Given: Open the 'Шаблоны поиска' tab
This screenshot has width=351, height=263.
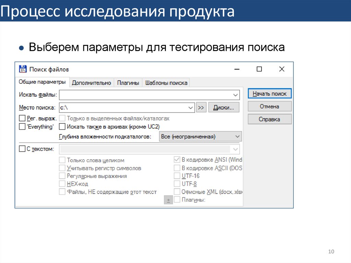Looking at the screenshot, I should click(166, 83).
